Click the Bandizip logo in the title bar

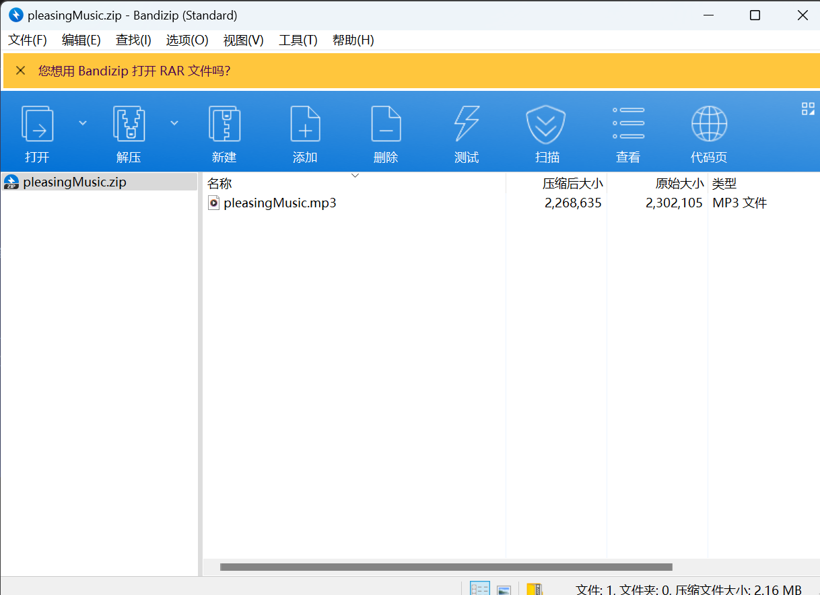pyautogui.click(x=16, y=15)
